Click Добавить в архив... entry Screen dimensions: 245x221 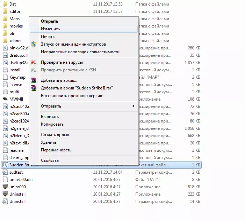point(59,80)
